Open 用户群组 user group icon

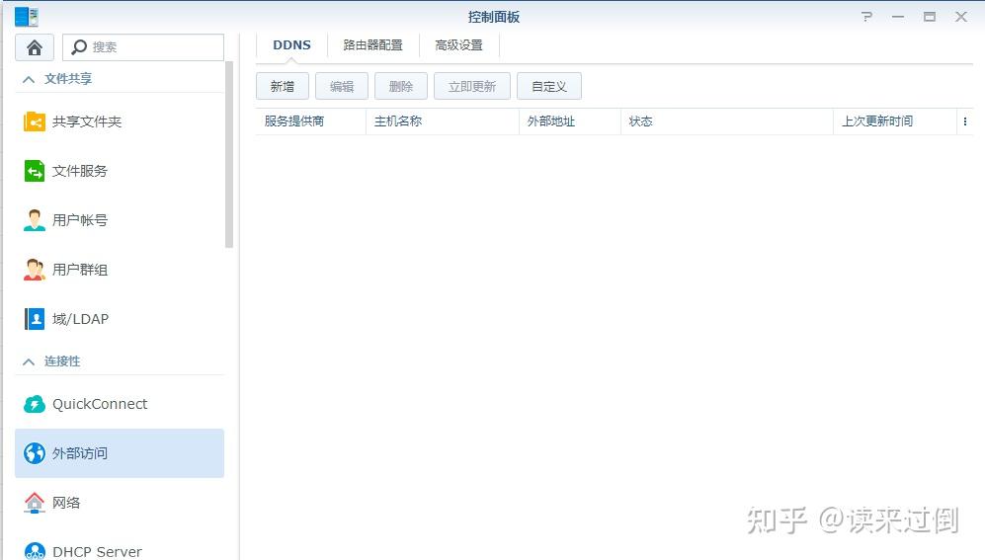(35, 270)
